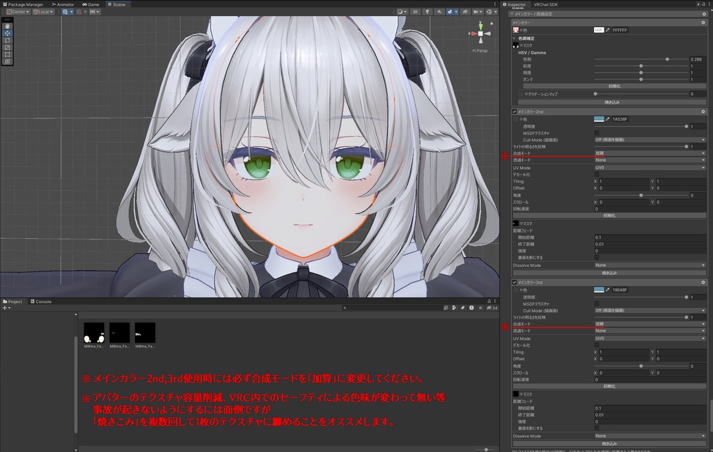Open the gear settings of メインカラー2nd section
Image resolution: width=713 pixels, height=452 pixels.
tap(703, 111)
